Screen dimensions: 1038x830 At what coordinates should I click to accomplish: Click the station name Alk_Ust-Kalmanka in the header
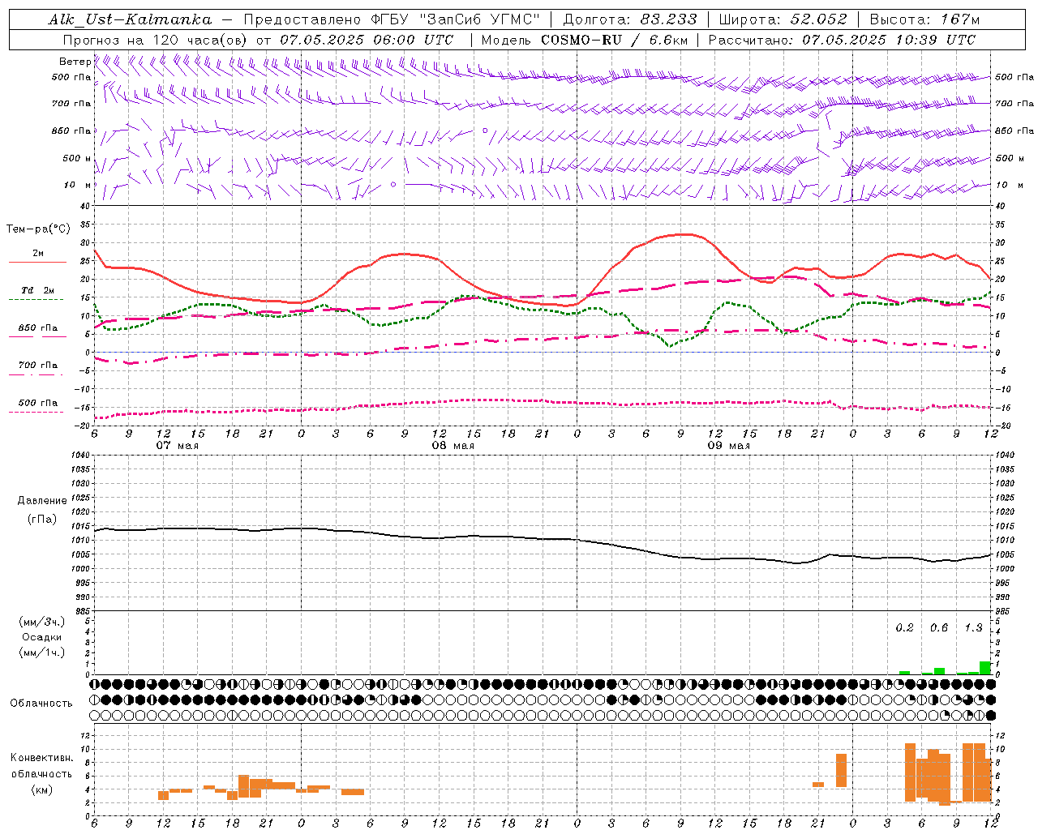130,20
